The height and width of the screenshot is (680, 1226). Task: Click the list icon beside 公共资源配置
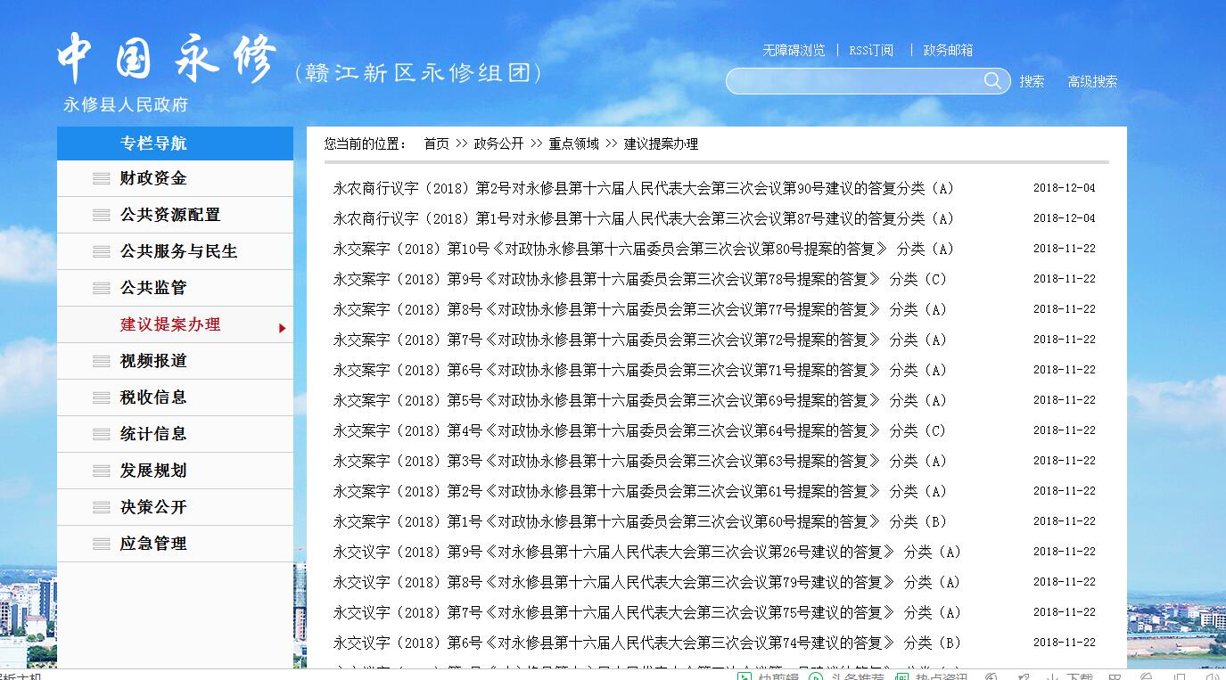[x=102, y=216]
